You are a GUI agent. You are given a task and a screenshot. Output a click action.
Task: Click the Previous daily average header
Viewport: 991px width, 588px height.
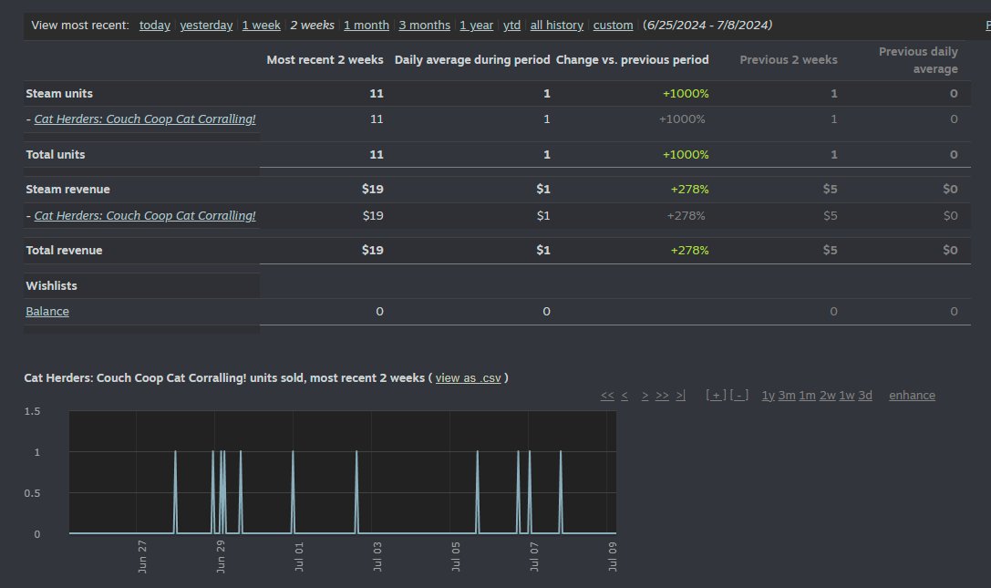point(918,60)
